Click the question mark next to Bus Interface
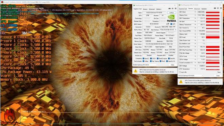224x126 pixels. (x=175, y=30)
